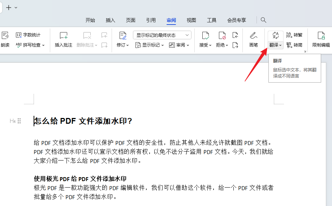Expand the 删除批注 dropdown arrow
This screenshot has height=206, width=332.
pyautogui.click(x=96, y=45)
